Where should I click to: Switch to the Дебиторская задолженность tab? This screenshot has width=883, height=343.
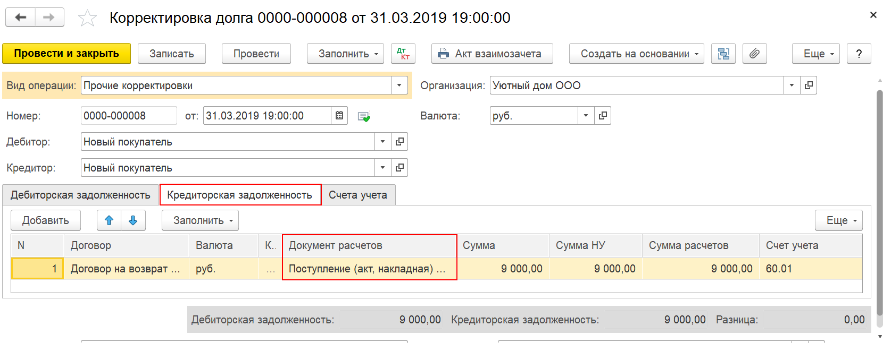pos(80,195)
